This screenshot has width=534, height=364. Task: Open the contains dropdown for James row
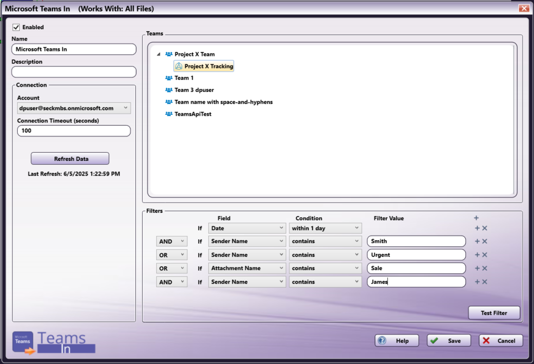coord(325,282)
